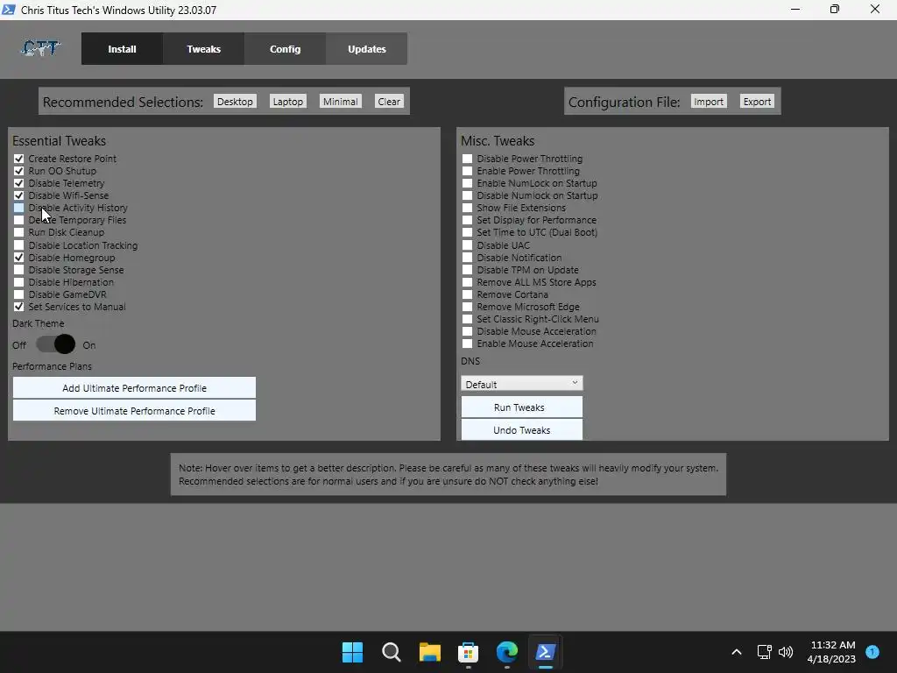The width and height of the screenshot is (897, 673).
Task: Open the DNS dropdown set to Default
Action: click(522, 384)
